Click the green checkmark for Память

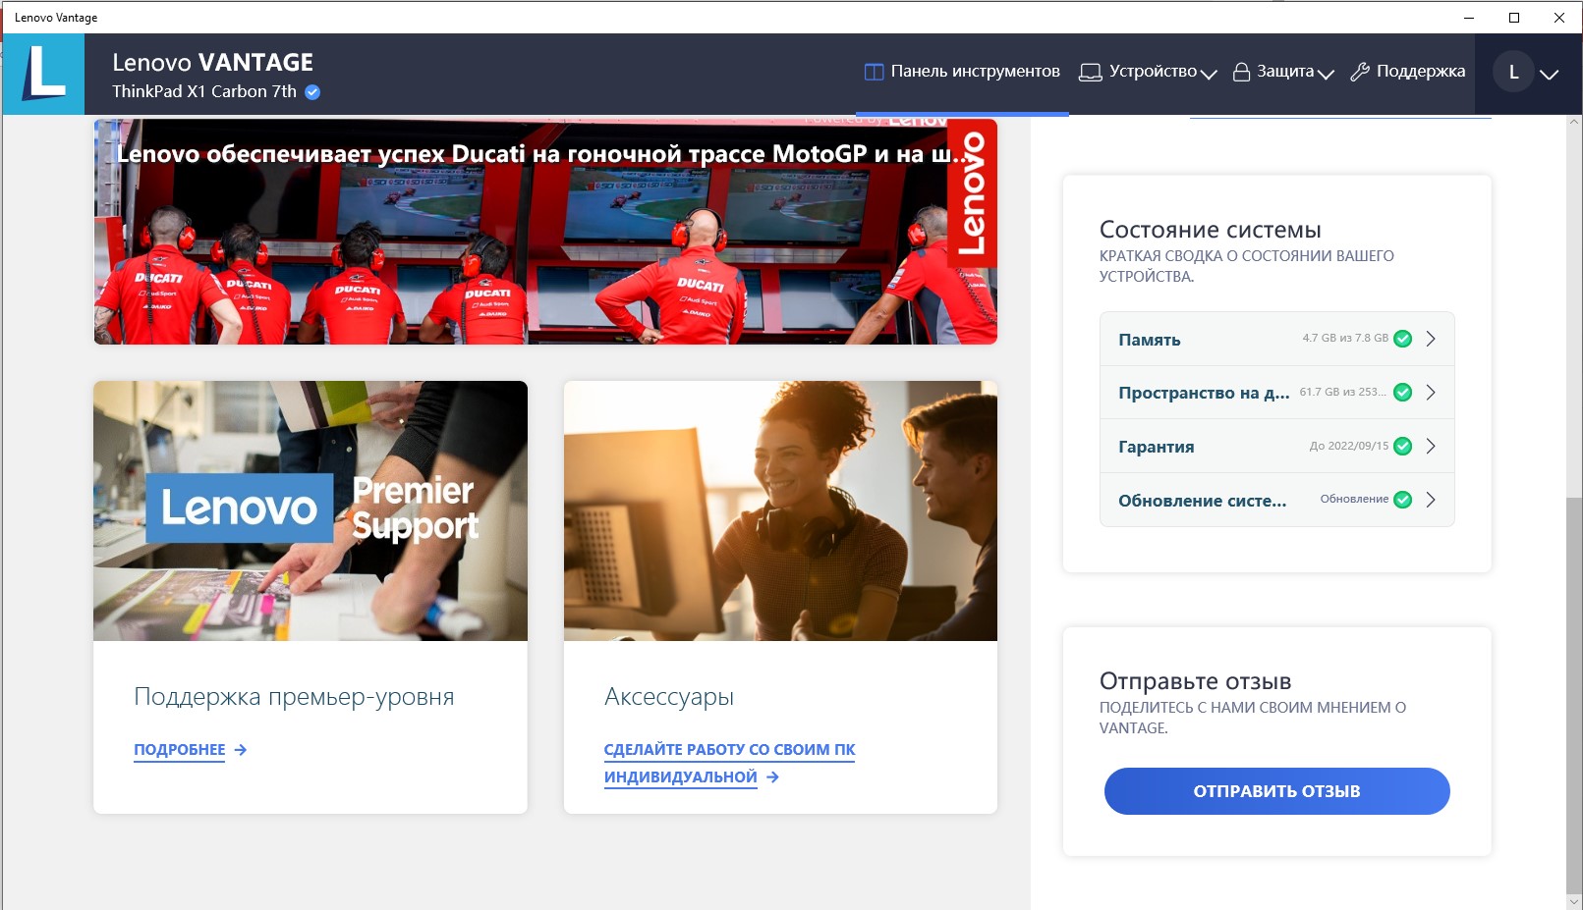click(x=1403, y=339)
